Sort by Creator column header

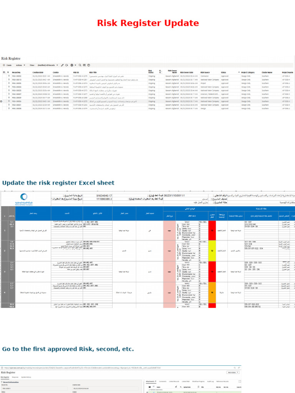[56, 73]
